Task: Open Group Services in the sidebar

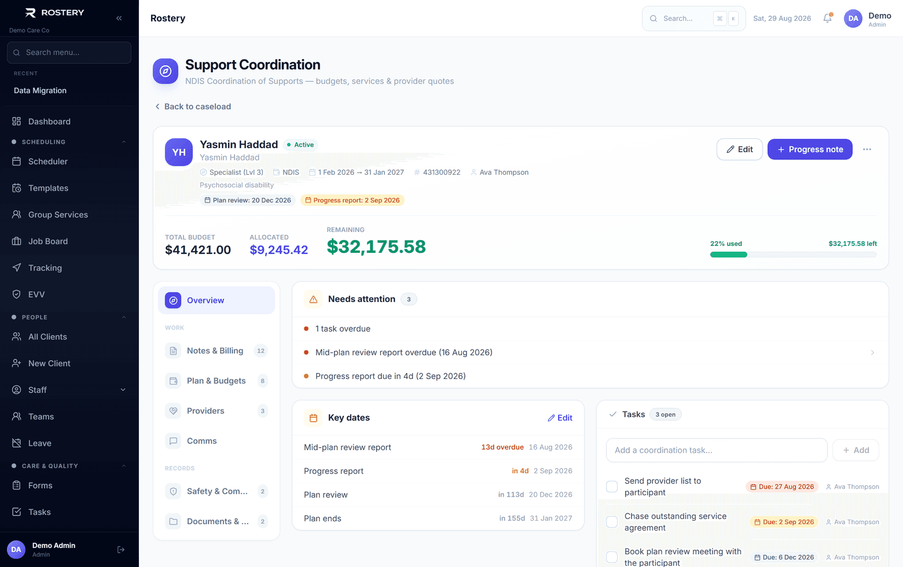Action: click(x=69, y=215)
